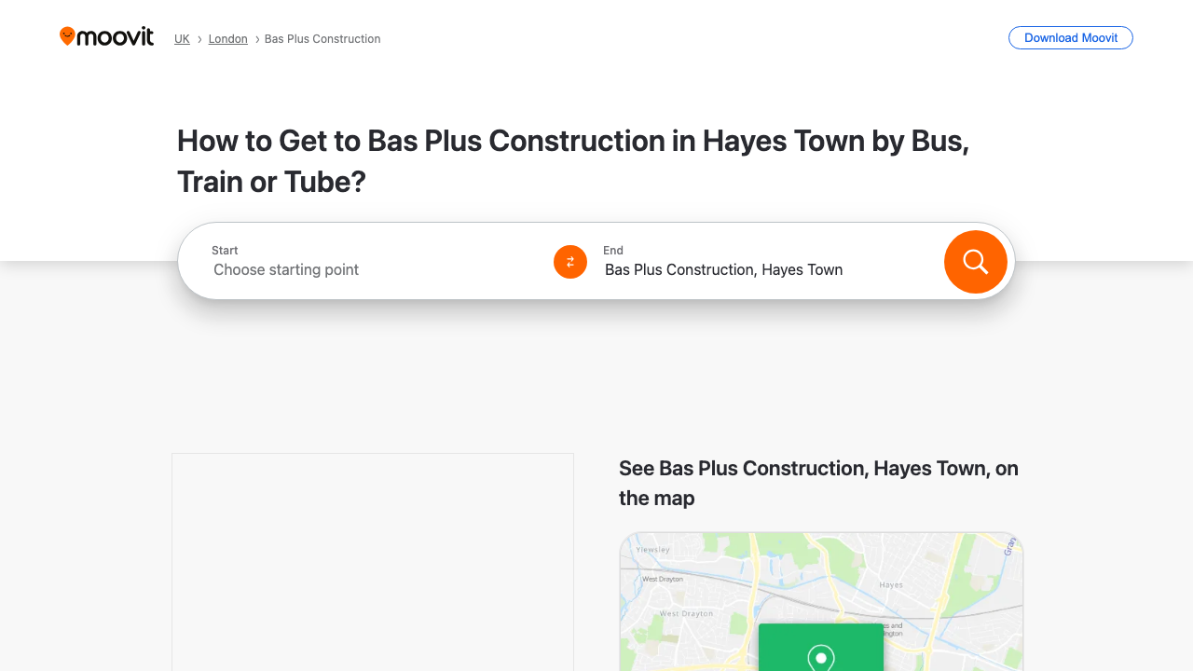Open the London breadcrumb link
This screenshot has width=1193, height=671.
(227, 38)
